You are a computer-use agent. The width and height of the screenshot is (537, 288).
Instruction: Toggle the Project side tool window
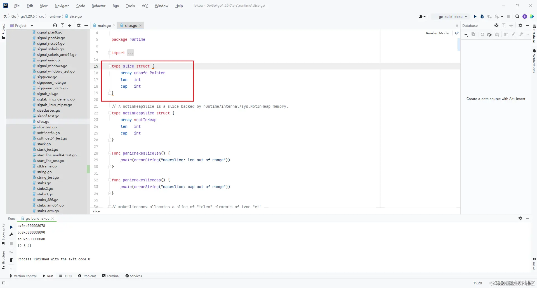tap(3, 31)
